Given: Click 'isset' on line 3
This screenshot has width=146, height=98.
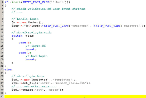Looking at the screenshot, I should pos(16,2).
